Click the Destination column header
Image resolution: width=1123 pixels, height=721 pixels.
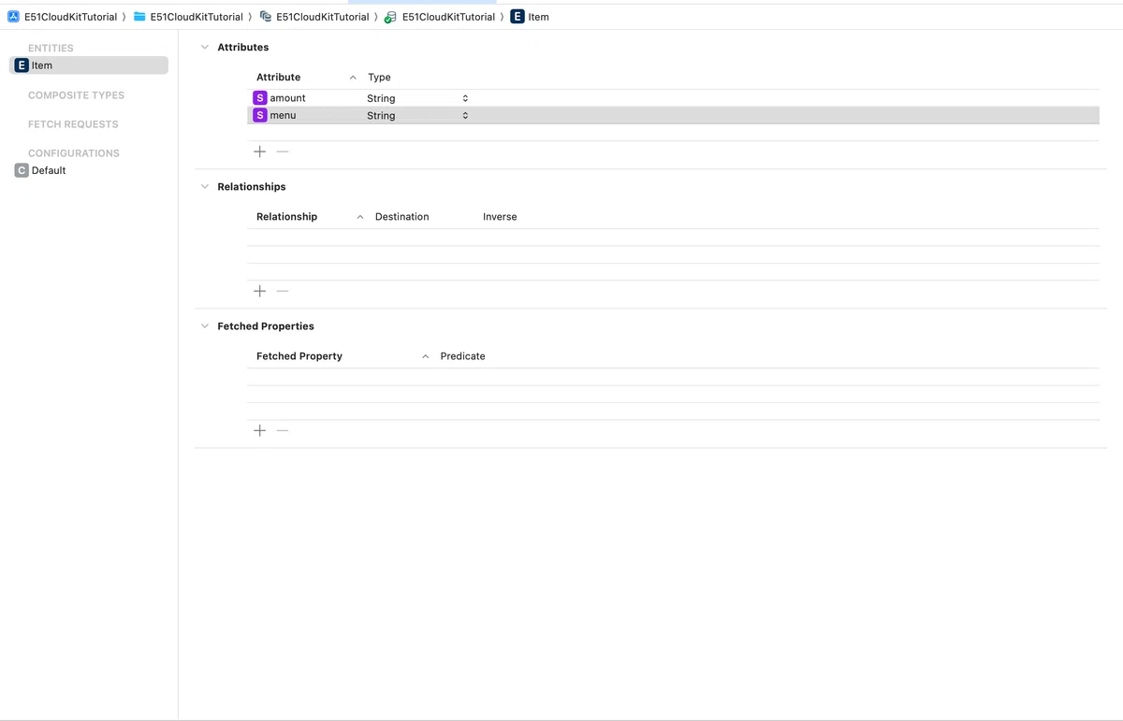(x=402, y=216)
